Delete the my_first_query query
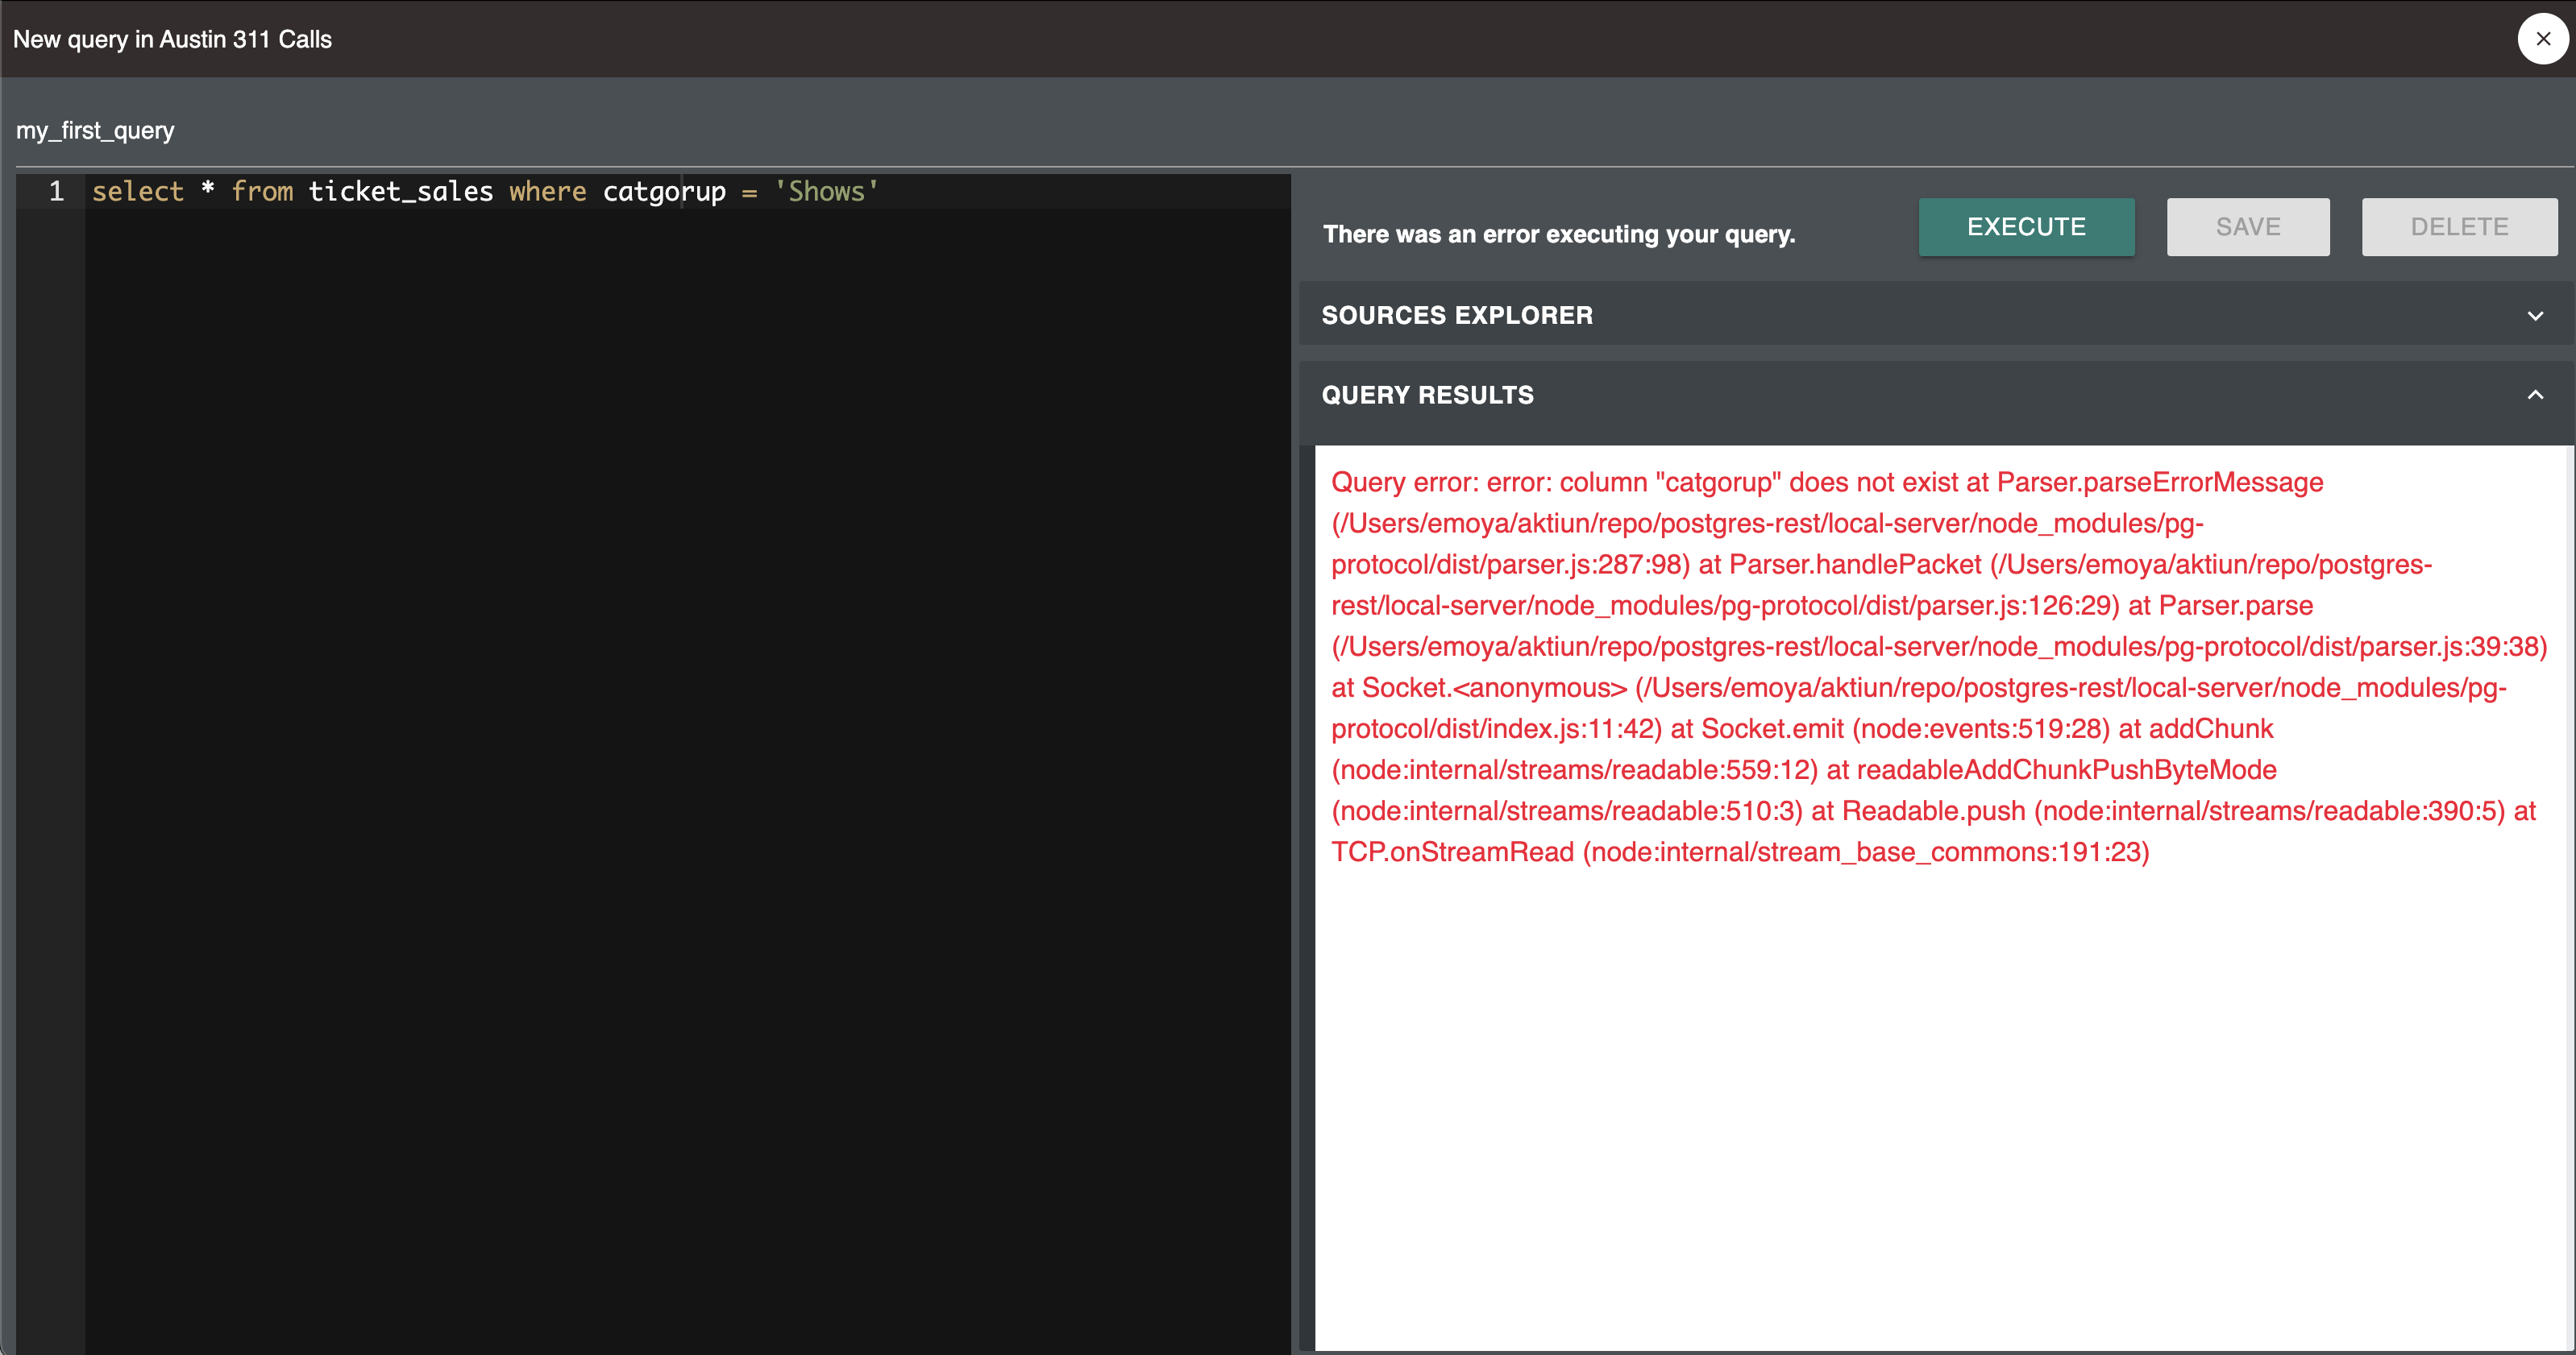2576x1355 pixels. point(2459,227)
